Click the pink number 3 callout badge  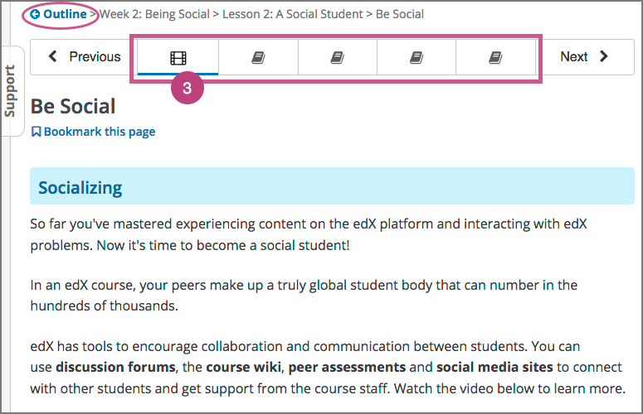[188, 90]
